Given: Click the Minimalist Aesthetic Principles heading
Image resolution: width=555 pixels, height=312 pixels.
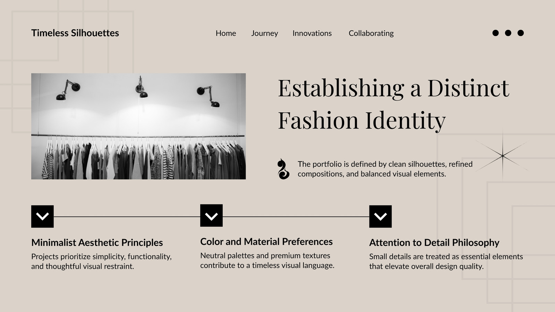Looking at the screenshot, I should [x=97, y=243].
